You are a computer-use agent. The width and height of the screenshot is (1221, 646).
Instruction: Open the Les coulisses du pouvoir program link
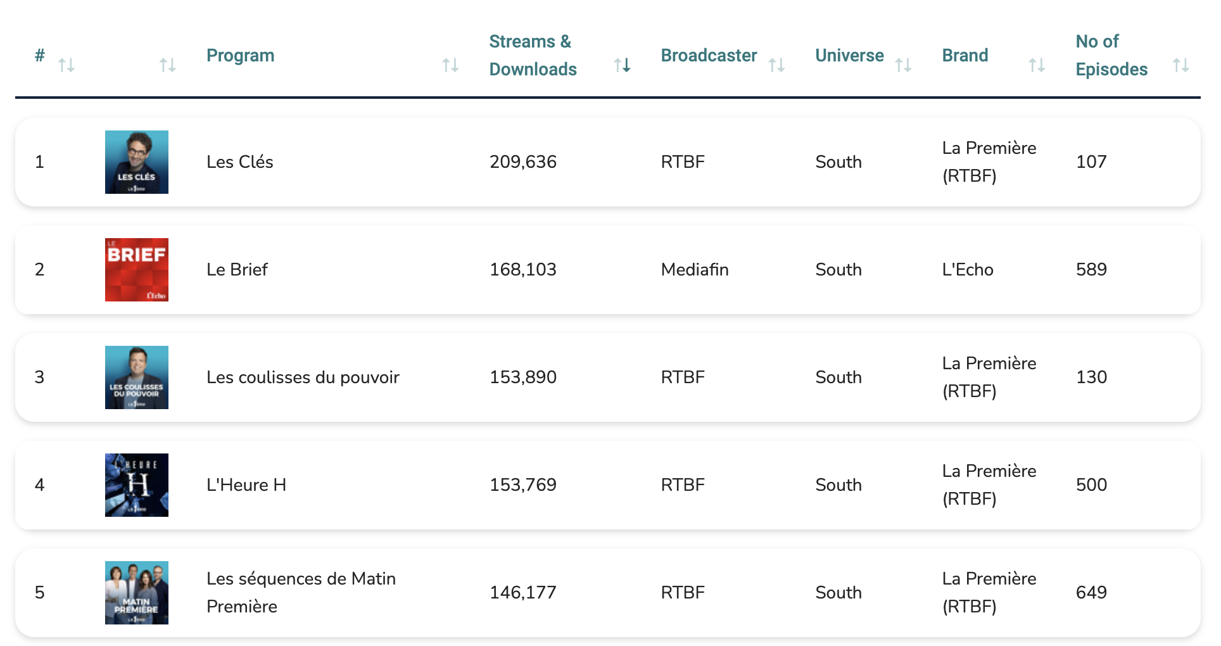(x=302, y=377)
